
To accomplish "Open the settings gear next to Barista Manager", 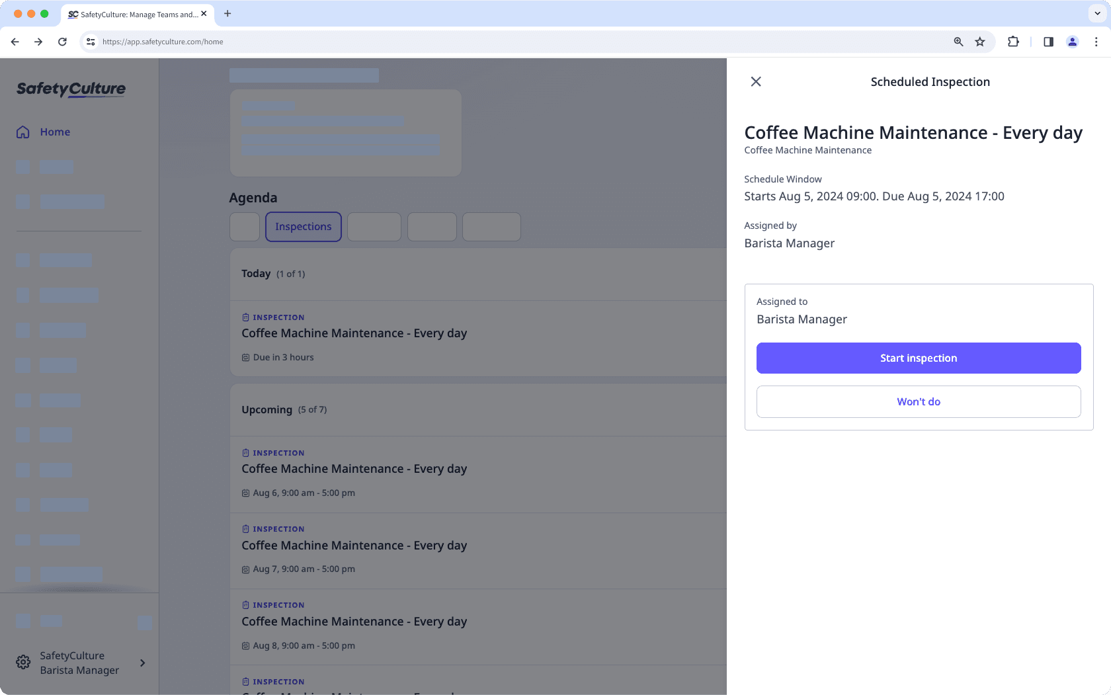I will (23, 662).
